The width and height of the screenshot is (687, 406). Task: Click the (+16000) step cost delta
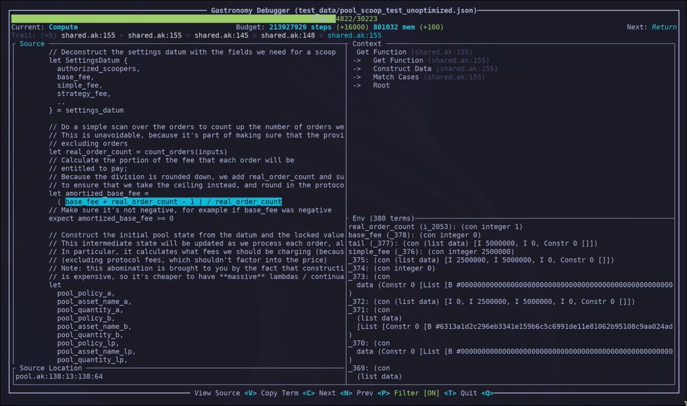[353, 27]
